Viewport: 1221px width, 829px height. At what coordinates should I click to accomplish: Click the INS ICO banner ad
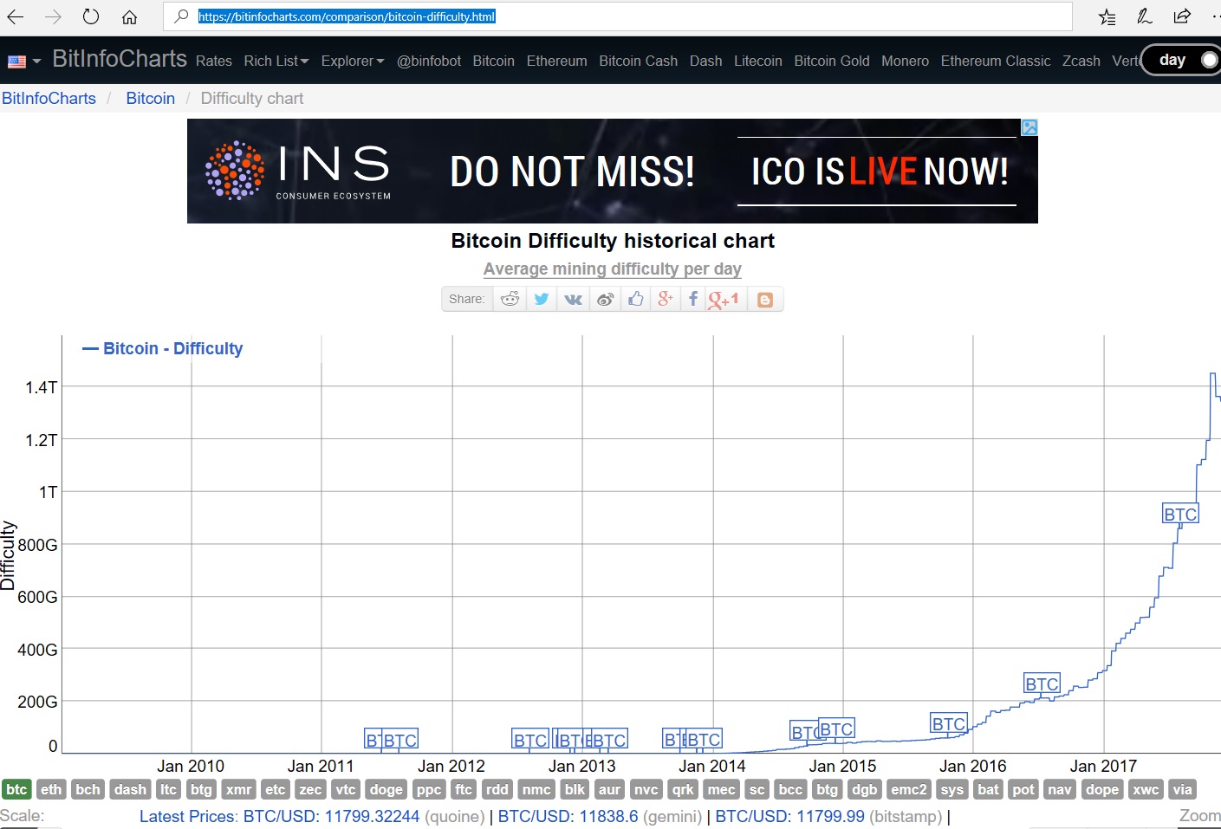[613, 171]
